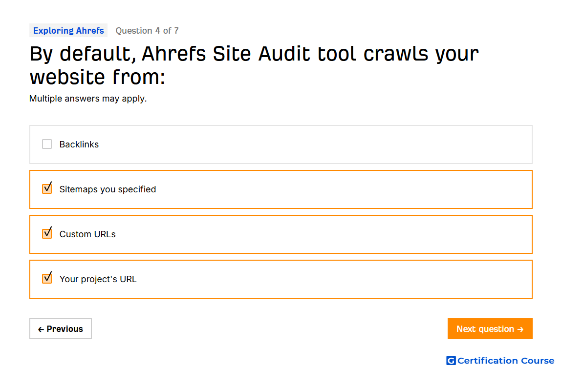Uncheck the Custom URLs checkbox

[47, 233]
